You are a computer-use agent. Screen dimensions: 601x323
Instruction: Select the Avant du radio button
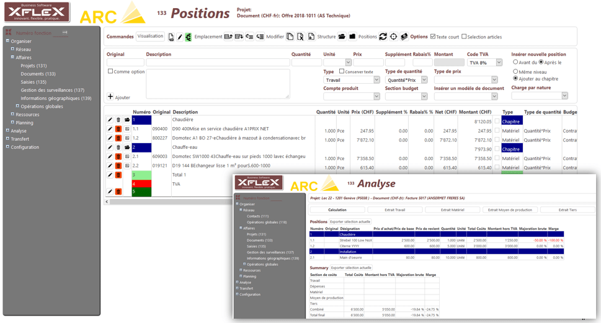(x=515, y=62)
